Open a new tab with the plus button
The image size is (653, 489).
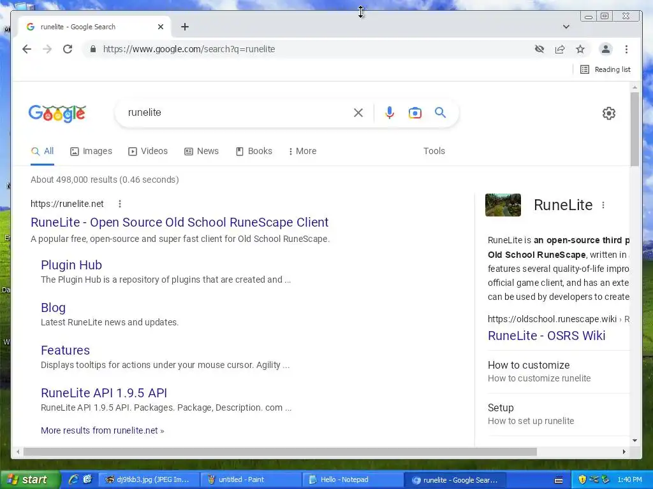point(185,27)
